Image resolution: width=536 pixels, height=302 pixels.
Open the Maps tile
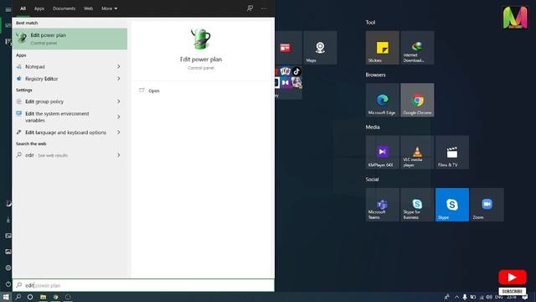(320, 48)
